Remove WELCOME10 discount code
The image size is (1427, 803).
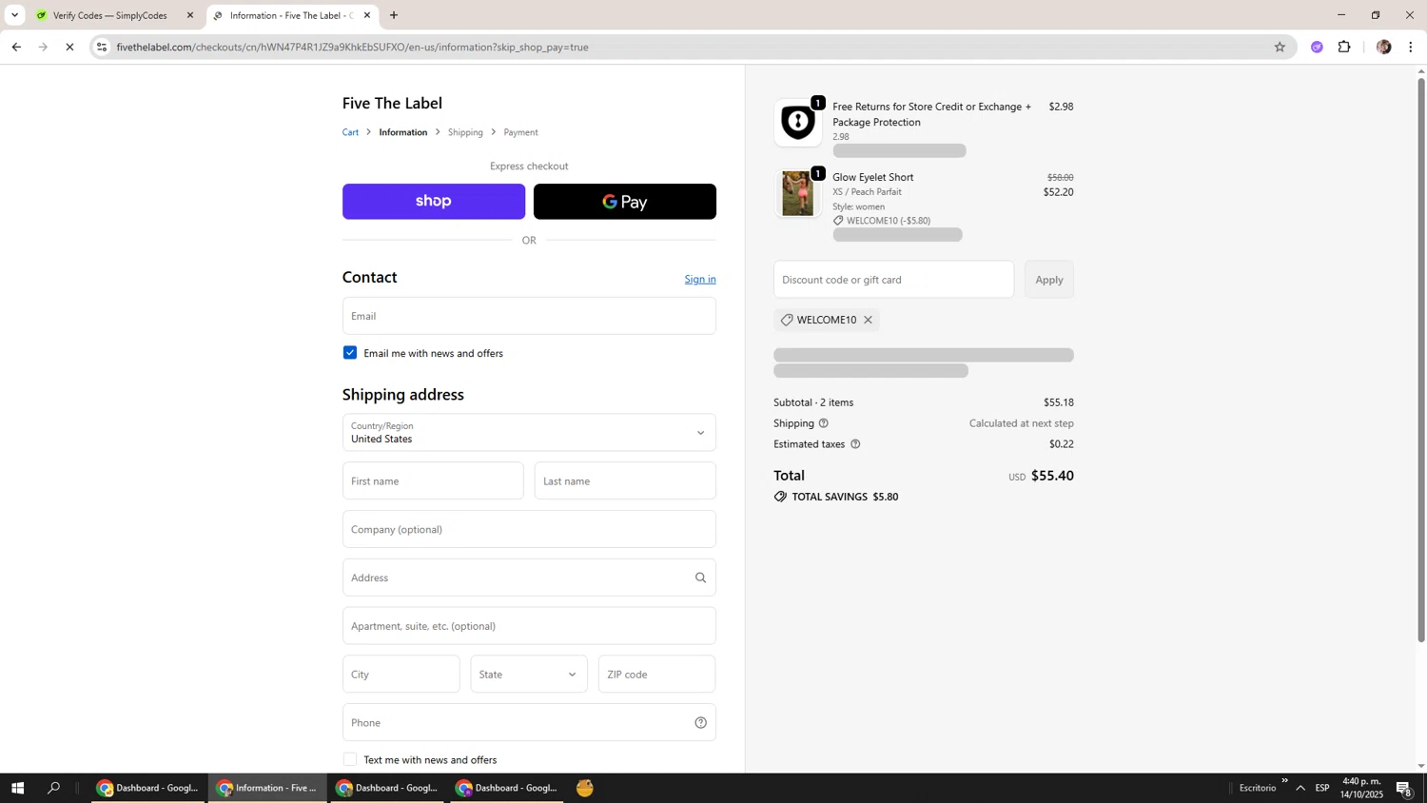coord(868,320)
